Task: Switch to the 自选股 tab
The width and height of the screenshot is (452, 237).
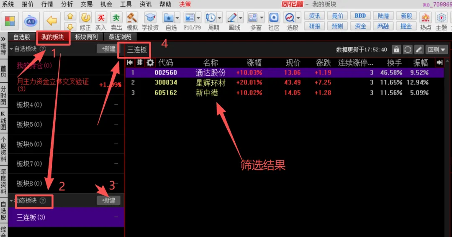Action: coord(22,37)
